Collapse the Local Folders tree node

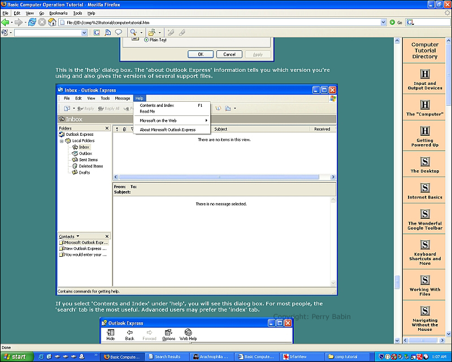62,141
